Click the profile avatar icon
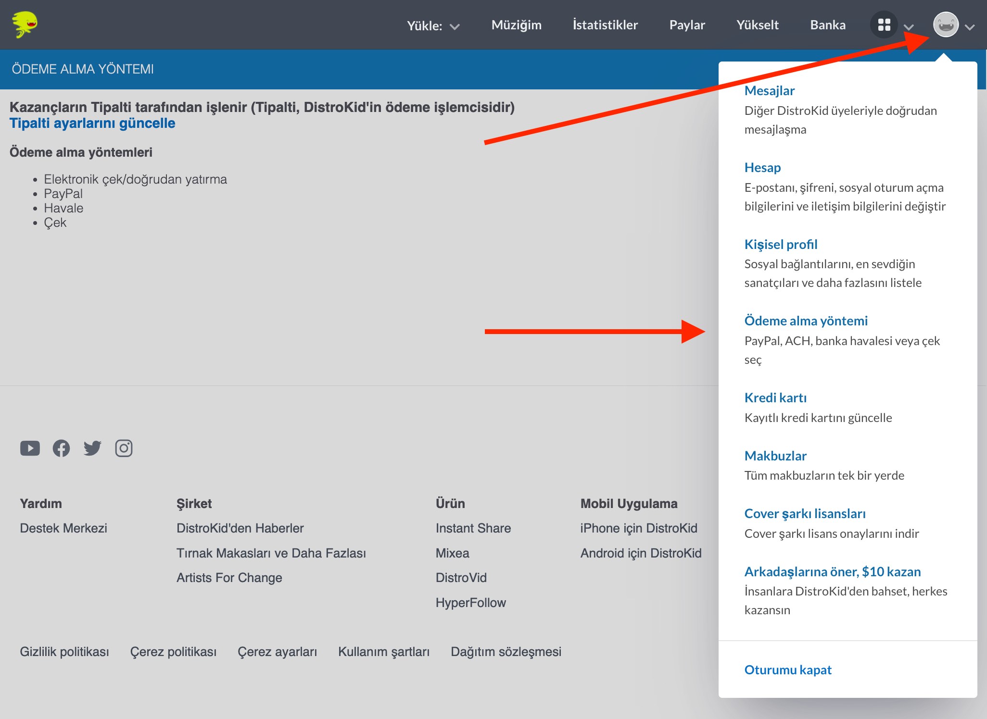Image resolution: width=987 pixels, height=719 pixels. pos(946,25)
